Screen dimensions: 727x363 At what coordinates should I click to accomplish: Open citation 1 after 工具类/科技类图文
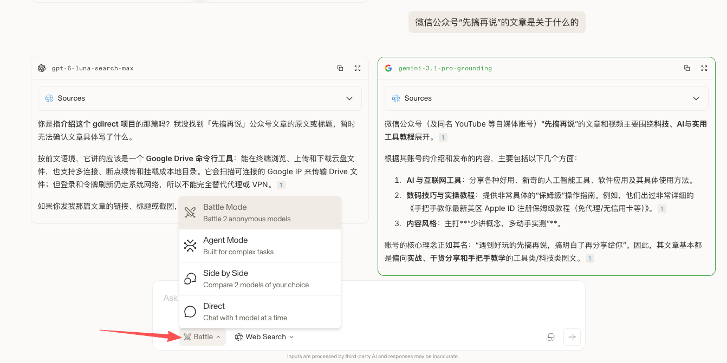[x=590, y=259]
